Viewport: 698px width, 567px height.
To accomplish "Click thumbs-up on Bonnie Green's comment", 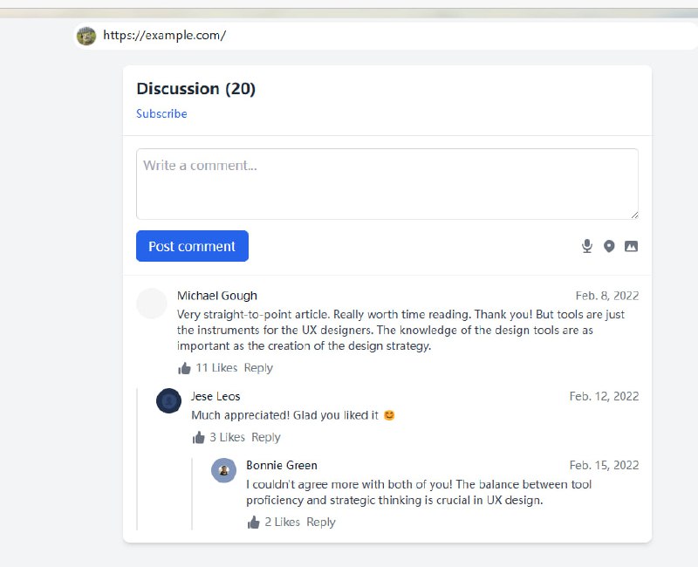I will (x=253, y=523).
